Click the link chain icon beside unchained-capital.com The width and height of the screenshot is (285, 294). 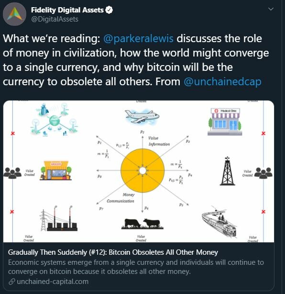click(12, 282)
